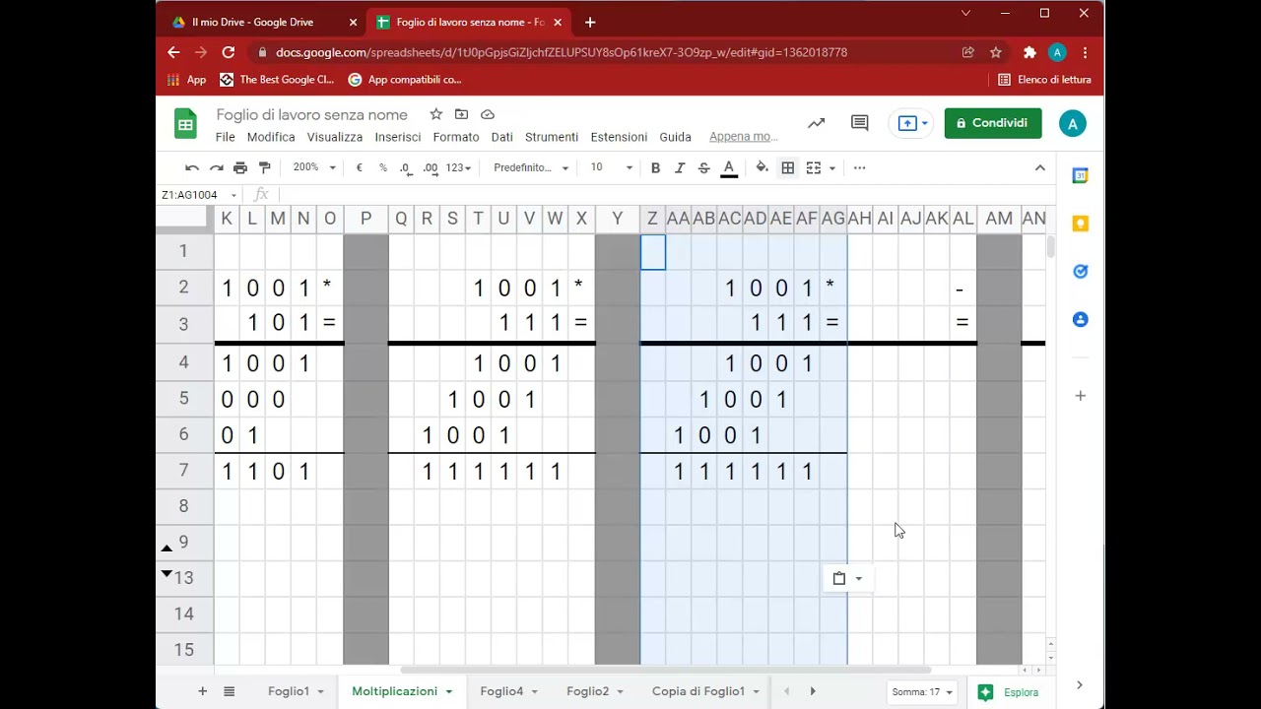1261x709 pixels.
Task: Add a new sheet with the plus button
Action: pyautogui.click(x=202, y=691)
